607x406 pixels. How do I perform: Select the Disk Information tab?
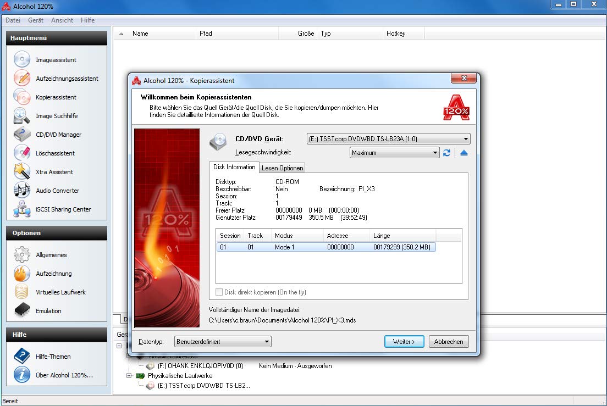234,167
